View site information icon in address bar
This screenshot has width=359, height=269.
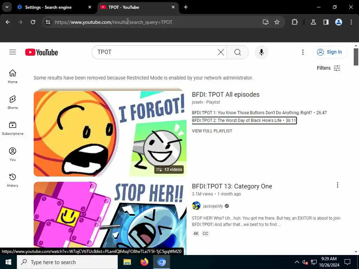(48, 22)
